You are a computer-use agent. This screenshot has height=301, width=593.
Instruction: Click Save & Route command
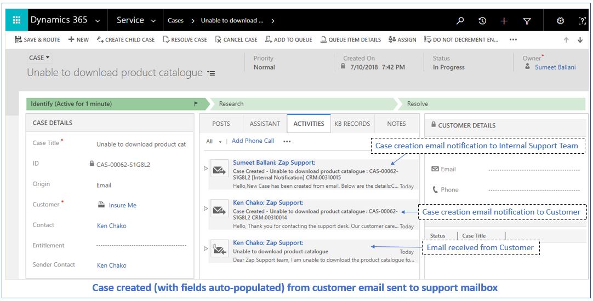[37, 39]
